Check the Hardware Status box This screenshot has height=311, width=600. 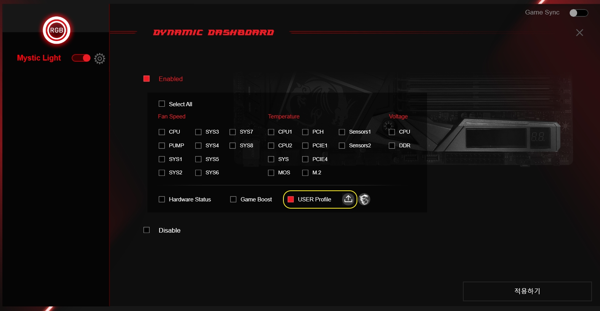point(162,199)
